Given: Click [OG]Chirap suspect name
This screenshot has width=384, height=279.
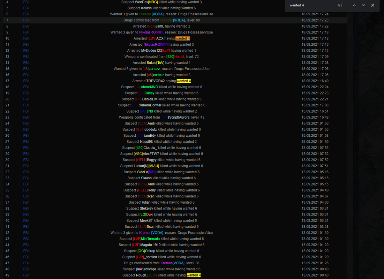Looking at the screenshot, I should 146,251.
